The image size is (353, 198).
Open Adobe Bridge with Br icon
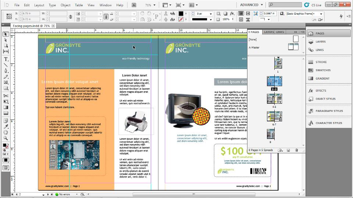pos(134,5)
